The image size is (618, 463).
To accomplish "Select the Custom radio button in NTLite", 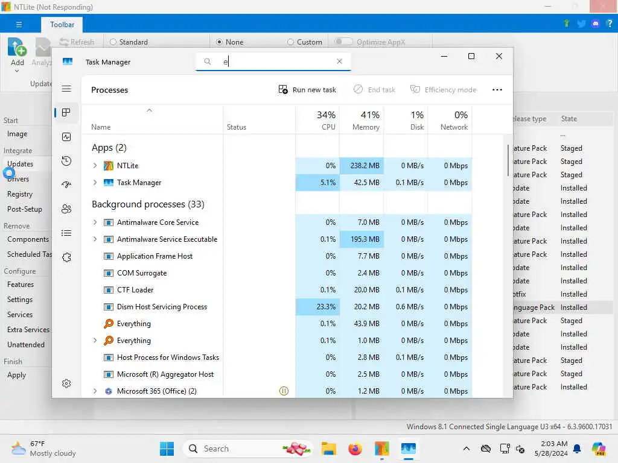I will 290,42.
